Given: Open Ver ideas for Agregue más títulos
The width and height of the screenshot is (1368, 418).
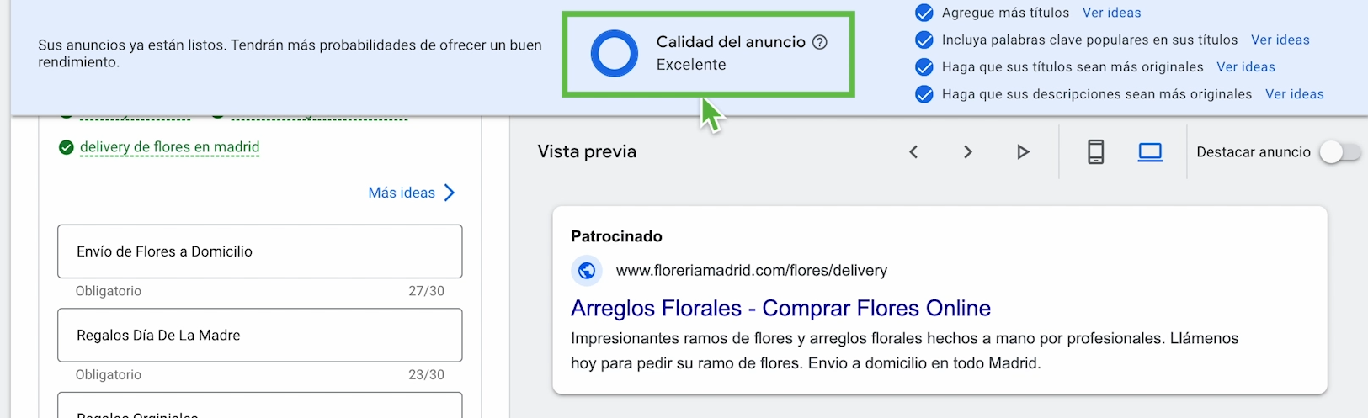Looking at the screenshot, I should [x=1111, y=13].
